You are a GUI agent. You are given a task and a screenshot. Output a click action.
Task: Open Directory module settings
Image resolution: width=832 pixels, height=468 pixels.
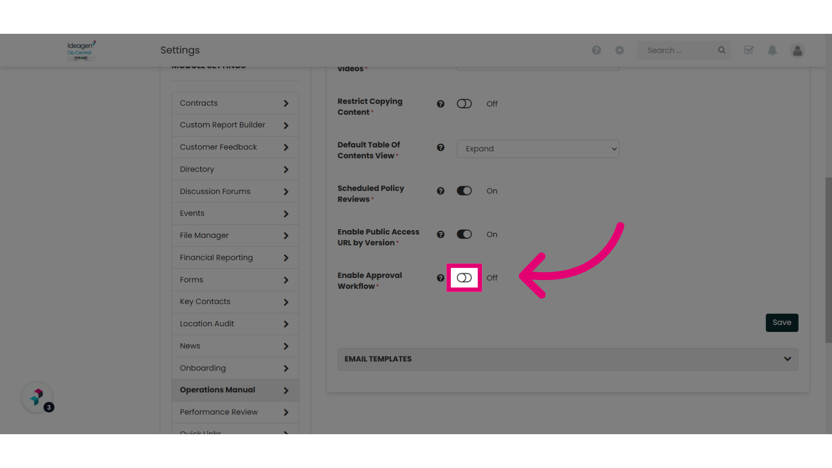[235, 169]
